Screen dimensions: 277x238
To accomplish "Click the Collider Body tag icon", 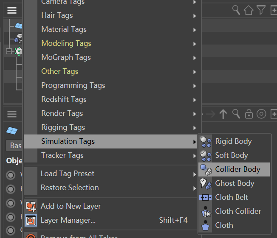I will 206,170.
